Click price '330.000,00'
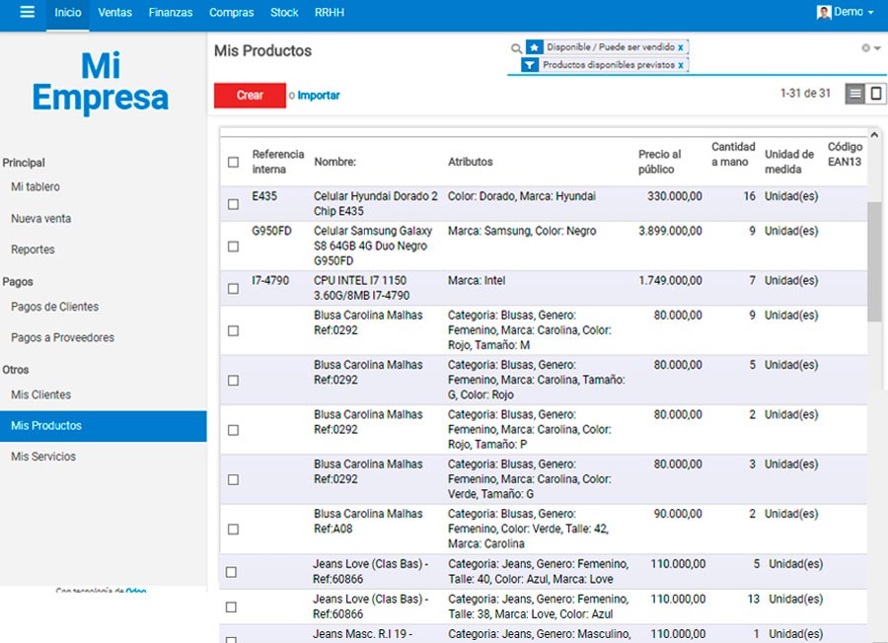Image resolution: width=888 pixels, height=643 pixels. click(675, 196)
